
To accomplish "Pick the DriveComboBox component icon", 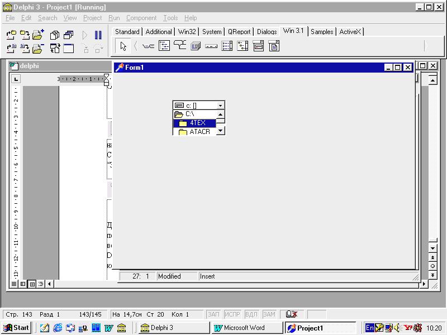I will (x=258, y=46).
